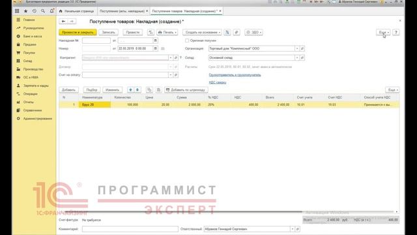Expand Создать на основании dropdown
This screenshot has width=417, height=235.
tap(202, 32)
